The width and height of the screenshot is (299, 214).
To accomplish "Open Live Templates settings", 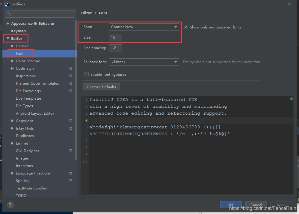I will coord(28,98).
